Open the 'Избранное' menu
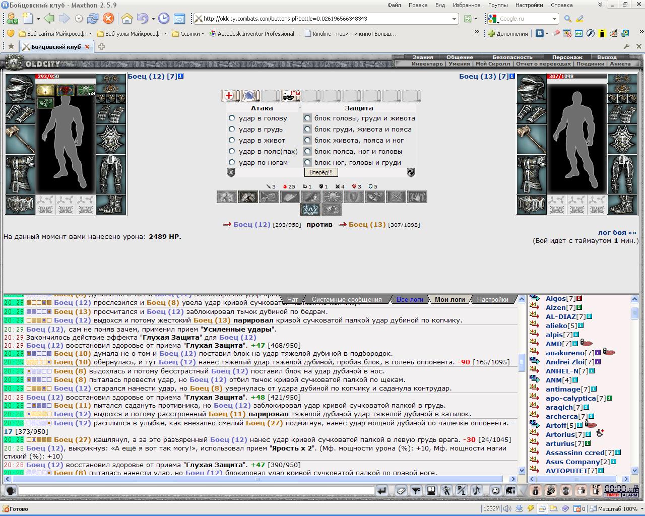 point(467,5)
